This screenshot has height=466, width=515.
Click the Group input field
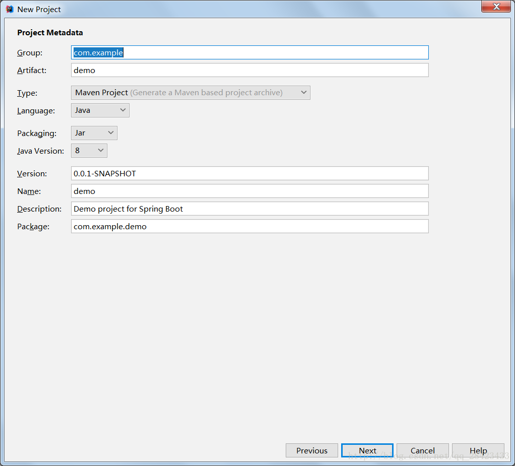pyautogui.click(x=249, y=52)
